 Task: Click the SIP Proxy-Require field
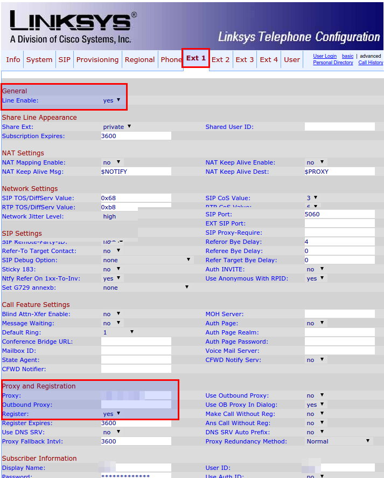340,233
